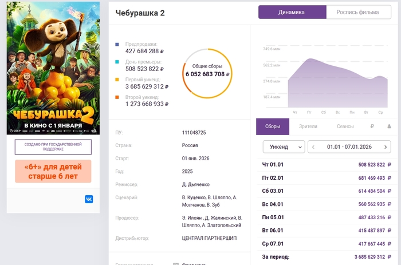Click the blue Предпродажи legend square

pyautogui.click(x=117, y=45)
